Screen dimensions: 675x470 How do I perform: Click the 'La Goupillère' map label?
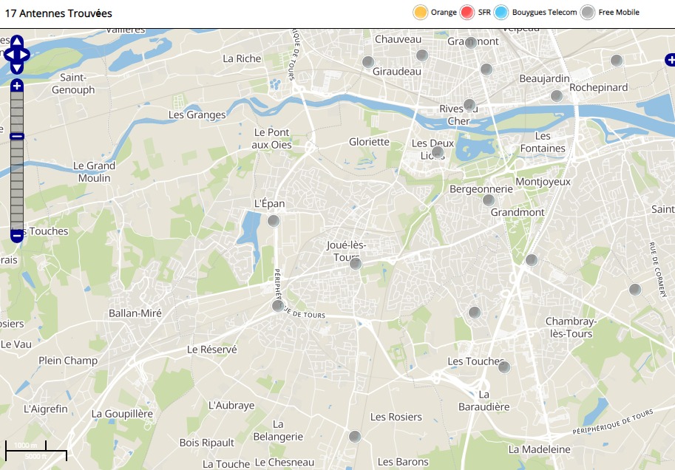(x=122, y=414)
